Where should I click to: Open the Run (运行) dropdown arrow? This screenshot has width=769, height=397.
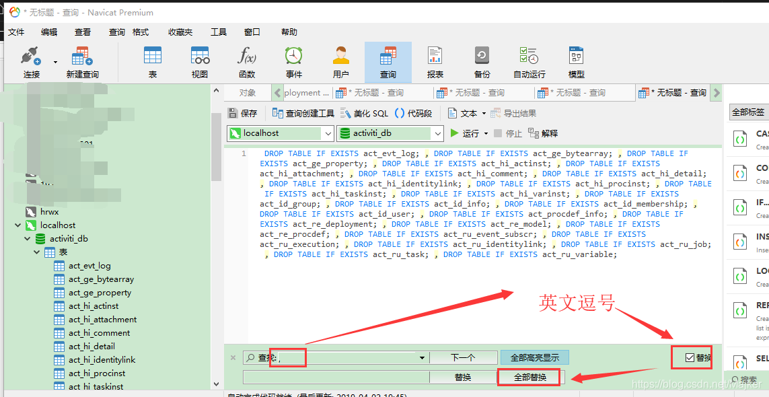point(486,133)
